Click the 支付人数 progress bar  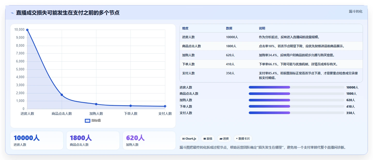tap(297, 113)
